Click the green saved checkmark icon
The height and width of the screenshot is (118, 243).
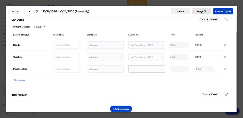205,11
